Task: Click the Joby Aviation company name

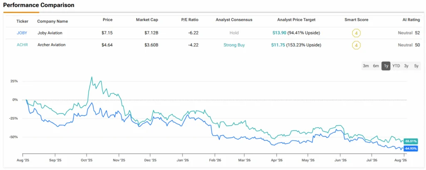Action: pos(50,33)
